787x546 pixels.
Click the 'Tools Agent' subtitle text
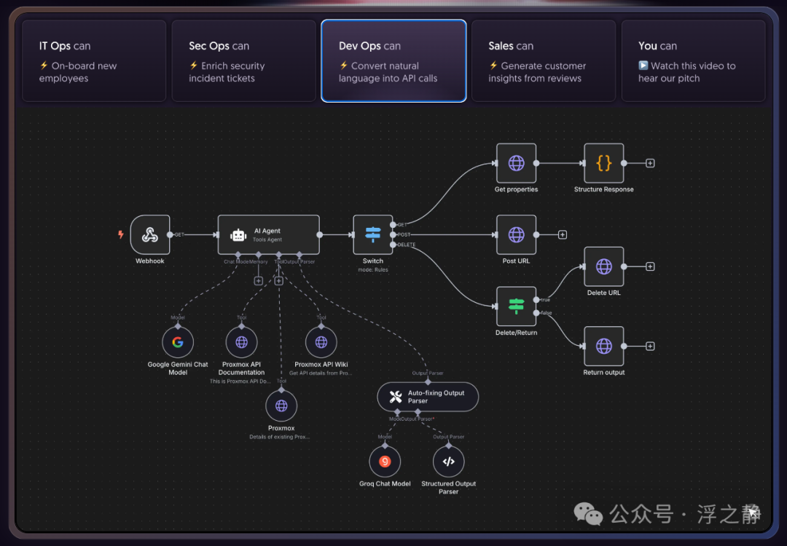point(267,240)
